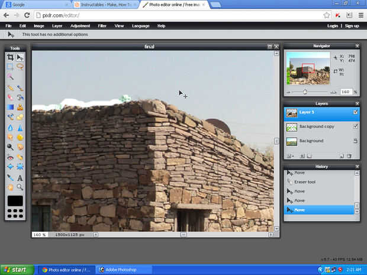Screen dimensions: 367x275
Task: Select the Magic Wand tool
Action: [x=10, y=76]
